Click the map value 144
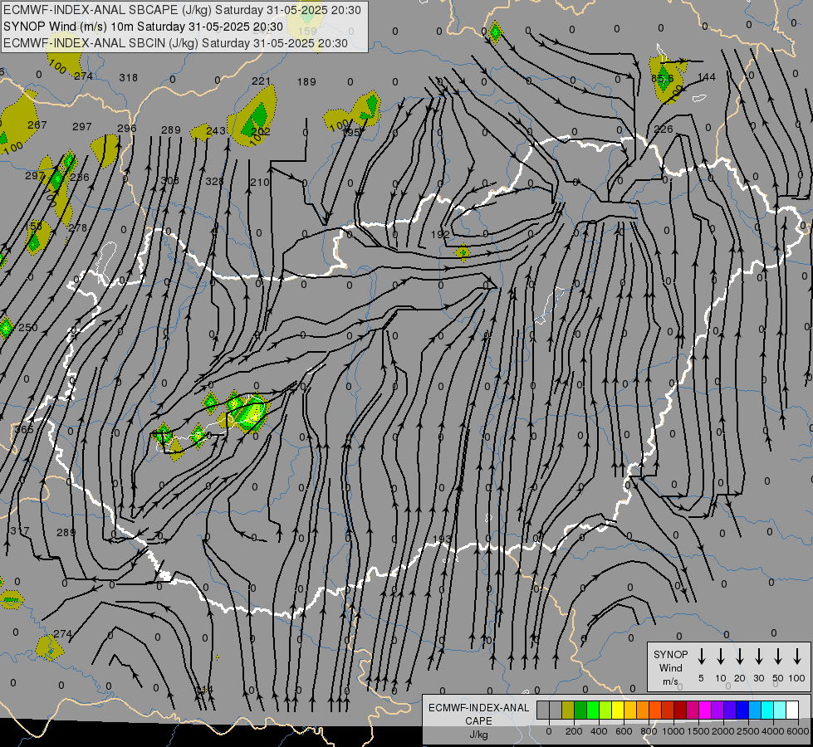Viewport: 813px width, 747px height. pyautogui.click(x=706, y=76)
